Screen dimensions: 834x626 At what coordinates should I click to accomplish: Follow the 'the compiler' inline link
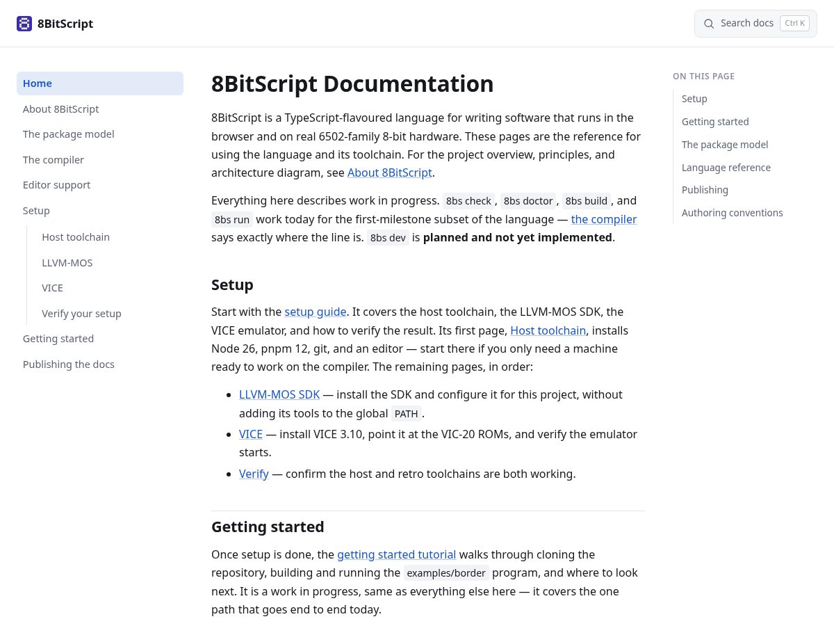click(604, 219)
